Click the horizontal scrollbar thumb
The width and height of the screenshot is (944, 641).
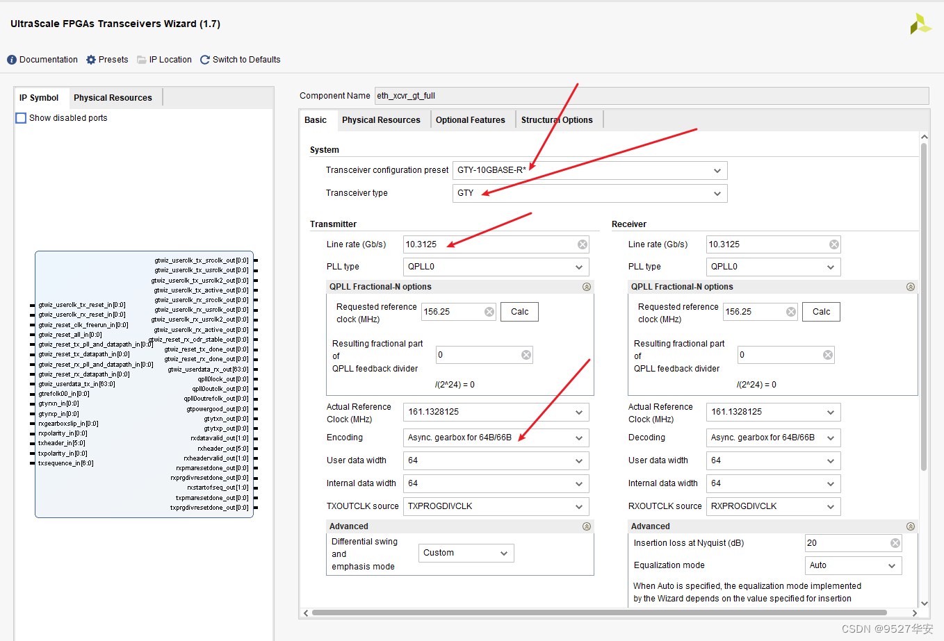pyautogui.click(x=599, y=613)
